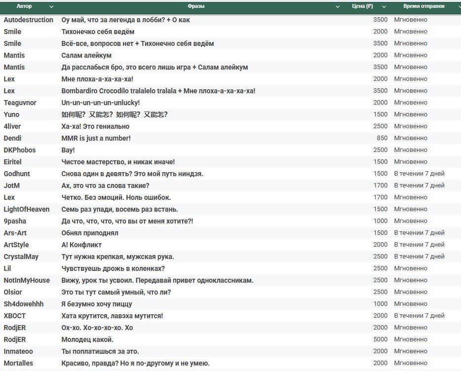Select the "Un-un-un-un-unlucky!" phrase cell

click(100, 103)
